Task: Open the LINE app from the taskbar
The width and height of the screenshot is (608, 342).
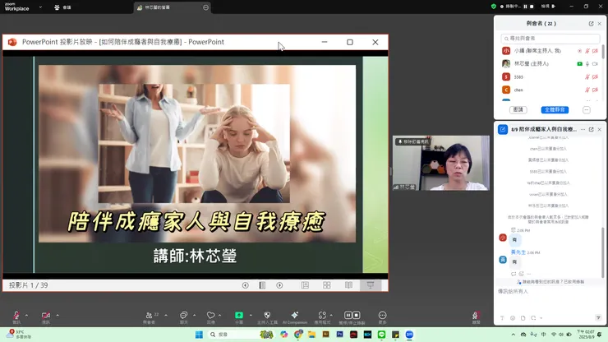Action: click(x=381, y=335)
